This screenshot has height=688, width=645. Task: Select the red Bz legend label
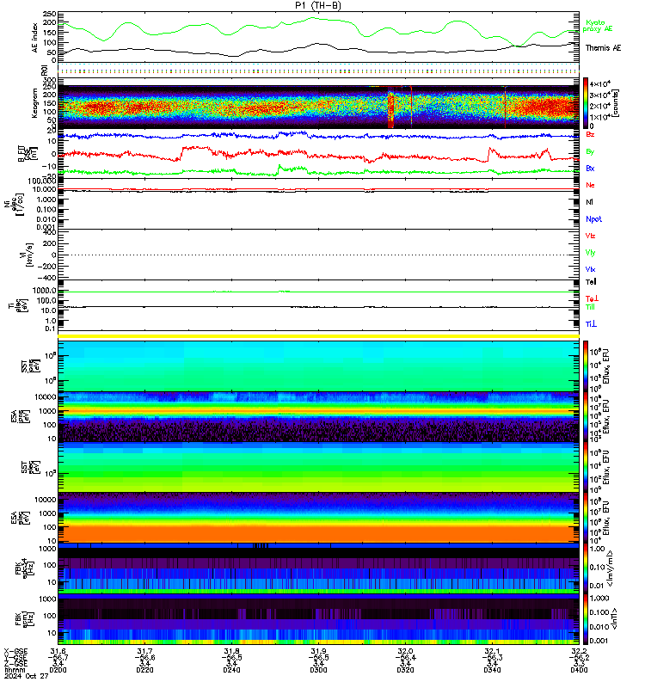(590, 134)
